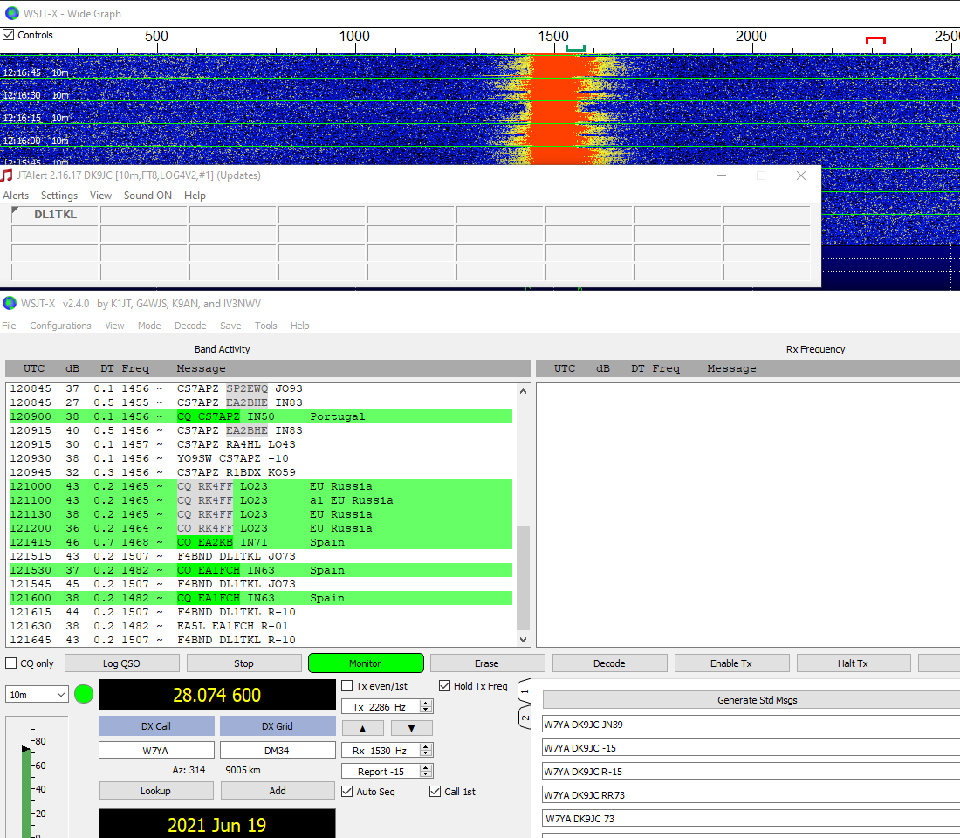The image size is (960, 838).
Task: Select CQ EA2KB IN71 Spain row
Action: tap(260, 542)
